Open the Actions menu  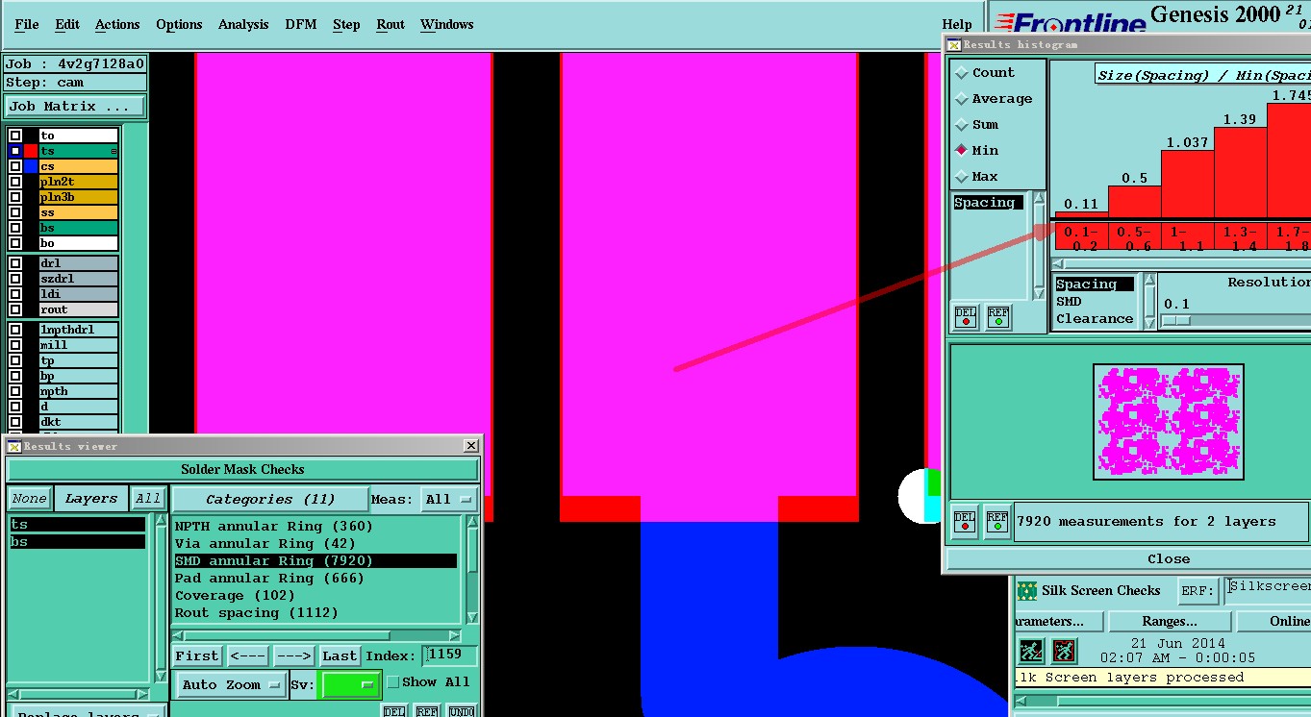(x=117, y=24)
